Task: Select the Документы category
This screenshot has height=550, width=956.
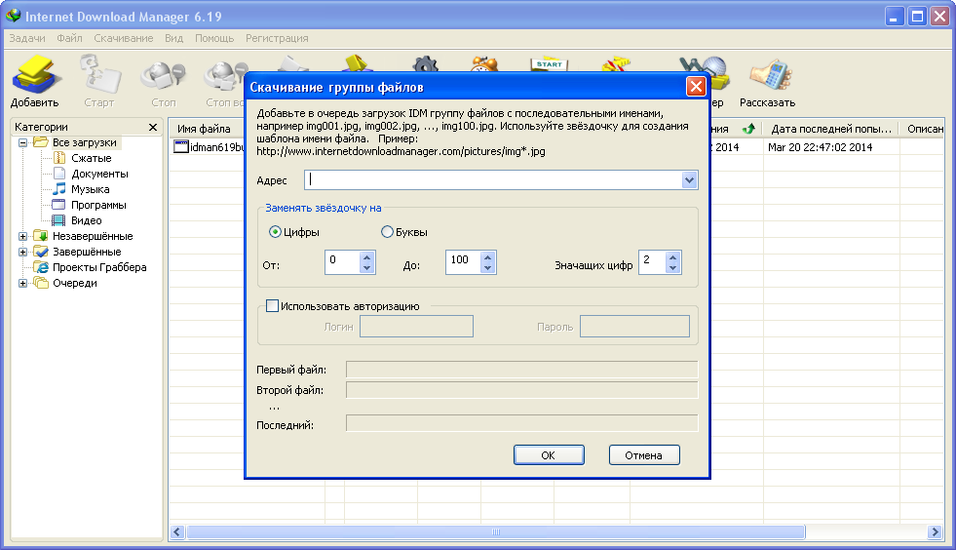Action: tap(99, 174)
